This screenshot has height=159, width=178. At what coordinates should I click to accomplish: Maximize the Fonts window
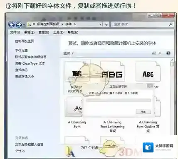(159, 15)
